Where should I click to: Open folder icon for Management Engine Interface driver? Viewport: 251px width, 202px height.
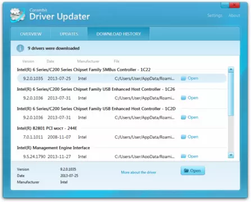(184, 156)
